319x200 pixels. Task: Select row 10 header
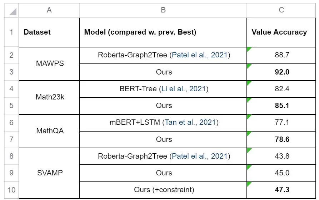pos(11,190)
